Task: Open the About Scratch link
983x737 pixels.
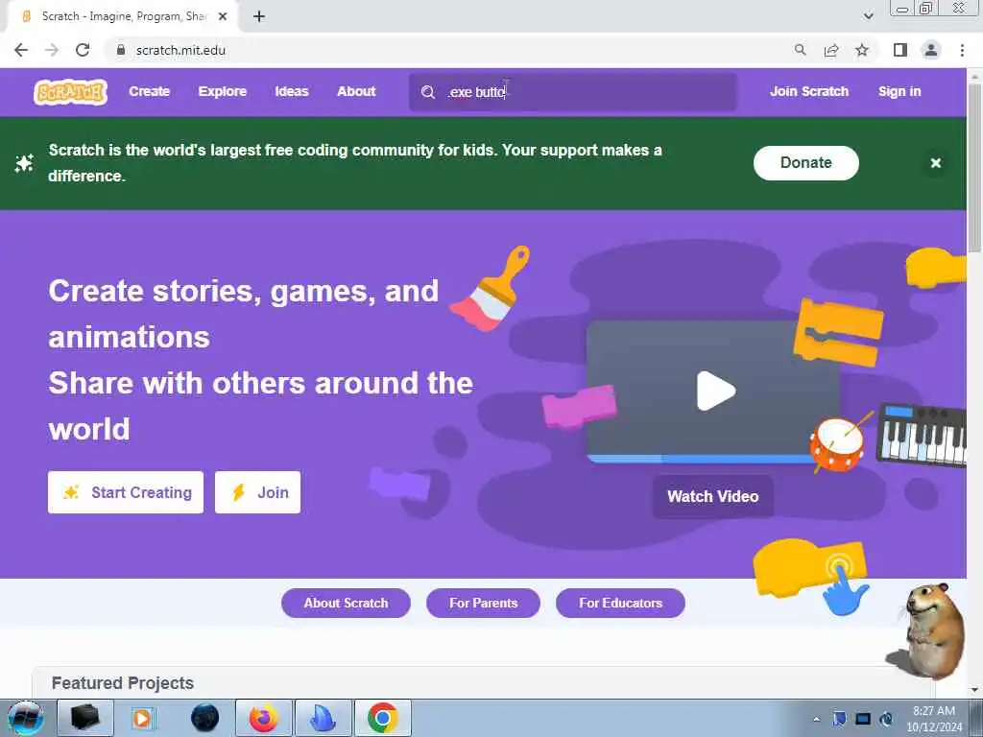Action: 346,603
